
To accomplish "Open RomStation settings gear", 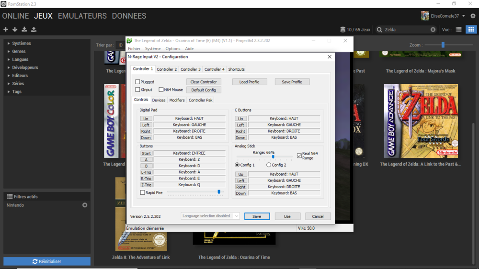I will tap(473, 16).
